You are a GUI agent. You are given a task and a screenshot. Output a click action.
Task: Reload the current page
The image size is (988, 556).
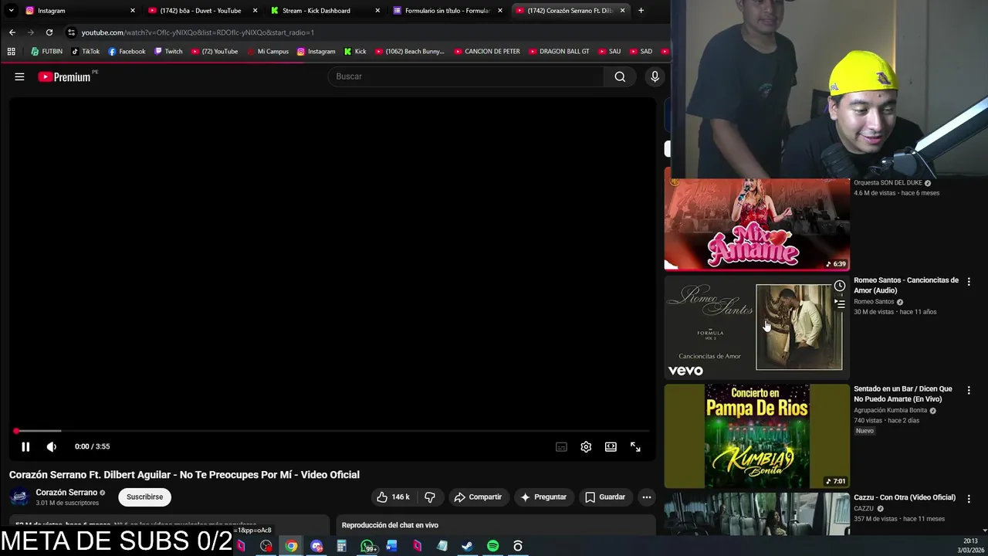click(49, 32)
